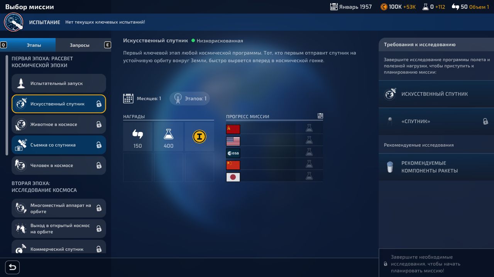
Task: Click lock on Многоместный аппарат на орбите
Action: [99, 208]
